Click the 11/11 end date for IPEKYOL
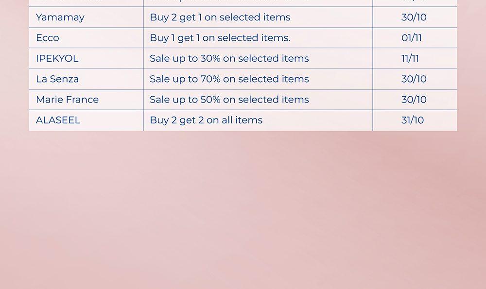Viewport: 486px width, 289px height. [x=410, y=59]
